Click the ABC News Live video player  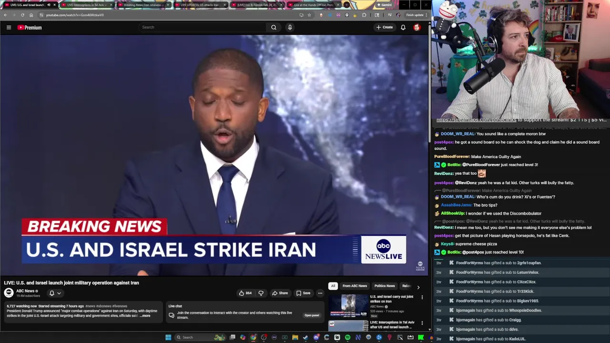point(214,155)
